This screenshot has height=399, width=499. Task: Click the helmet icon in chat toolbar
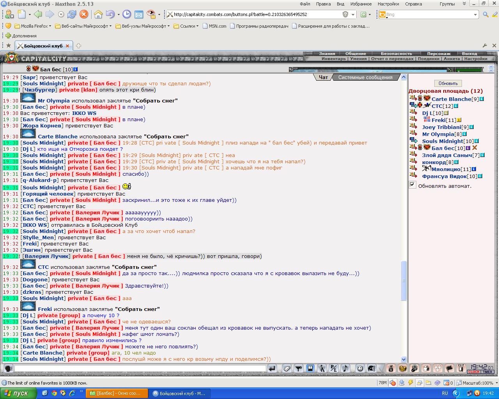[x=372, y=368]
